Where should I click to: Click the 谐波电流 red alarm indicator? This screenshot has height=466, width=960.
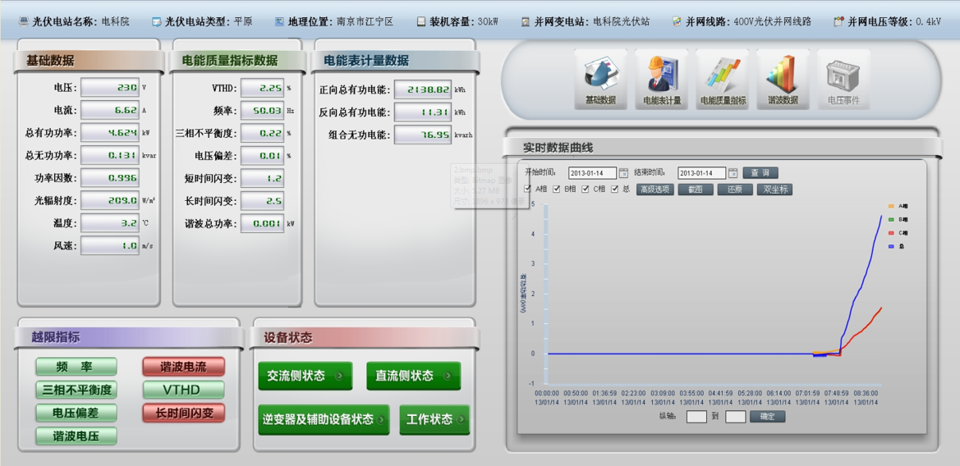coord(183,367)
